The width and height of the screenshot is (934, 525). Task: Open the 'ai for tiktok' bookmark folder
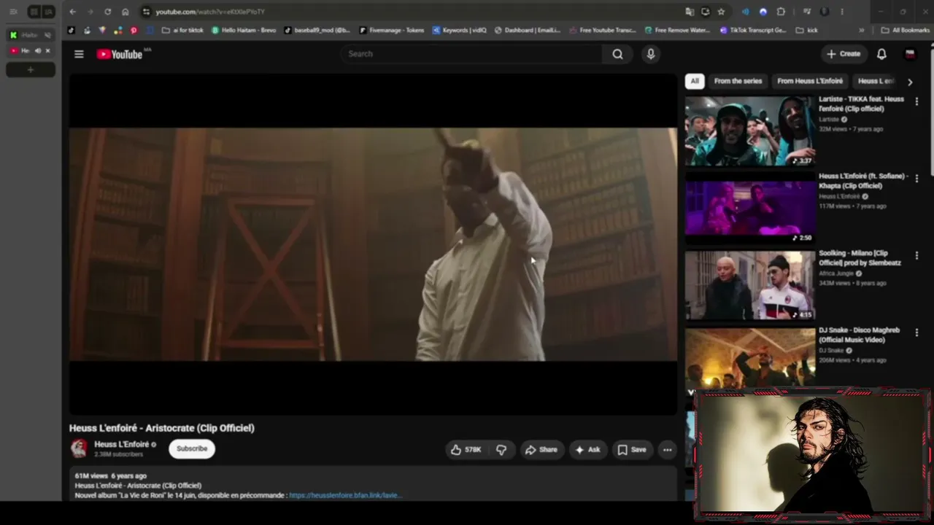point(182,31)
